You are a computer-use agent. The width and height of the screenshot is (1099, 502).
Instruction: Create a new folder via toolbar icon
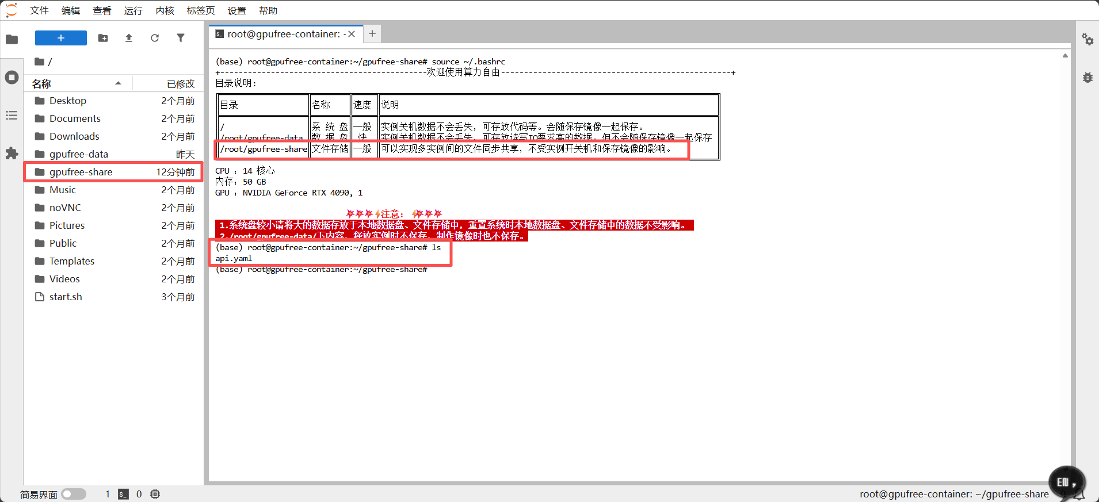click(103, 38)
